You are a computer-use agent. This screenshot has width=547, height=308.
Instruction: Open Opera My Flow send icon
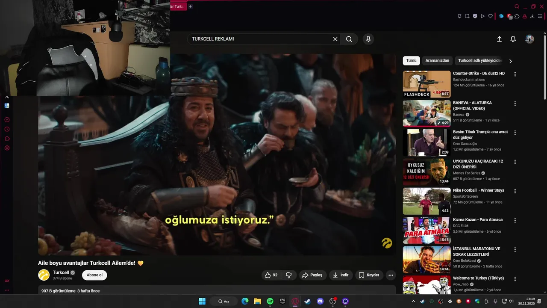coord(482,16)
